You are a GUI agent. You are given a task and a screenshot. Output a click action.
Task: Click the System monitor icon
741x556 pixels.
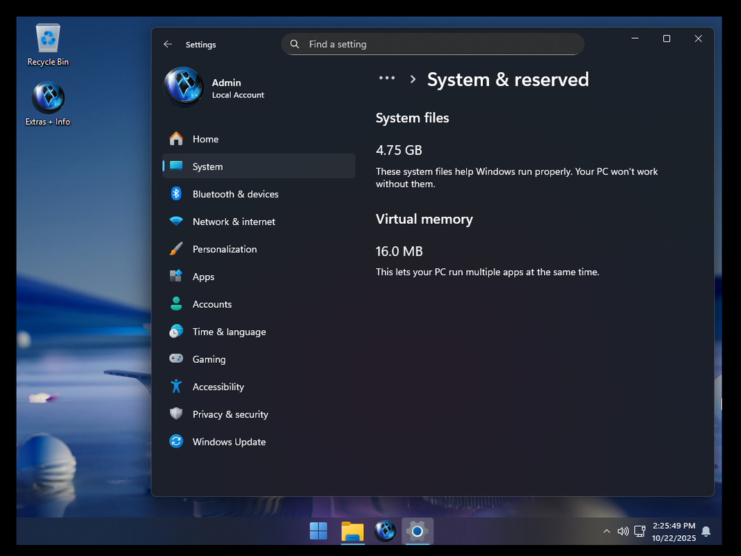click(176, 165)
